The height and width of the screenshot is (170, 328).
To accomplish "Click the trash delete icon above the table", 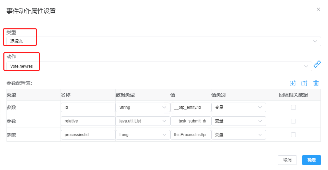I will point(316,83).
